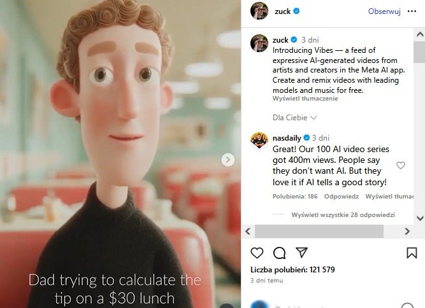The width and height of the screenshot is (425, 308).
Task: Open nasdaily username link
Action: [x=287, y=138]
